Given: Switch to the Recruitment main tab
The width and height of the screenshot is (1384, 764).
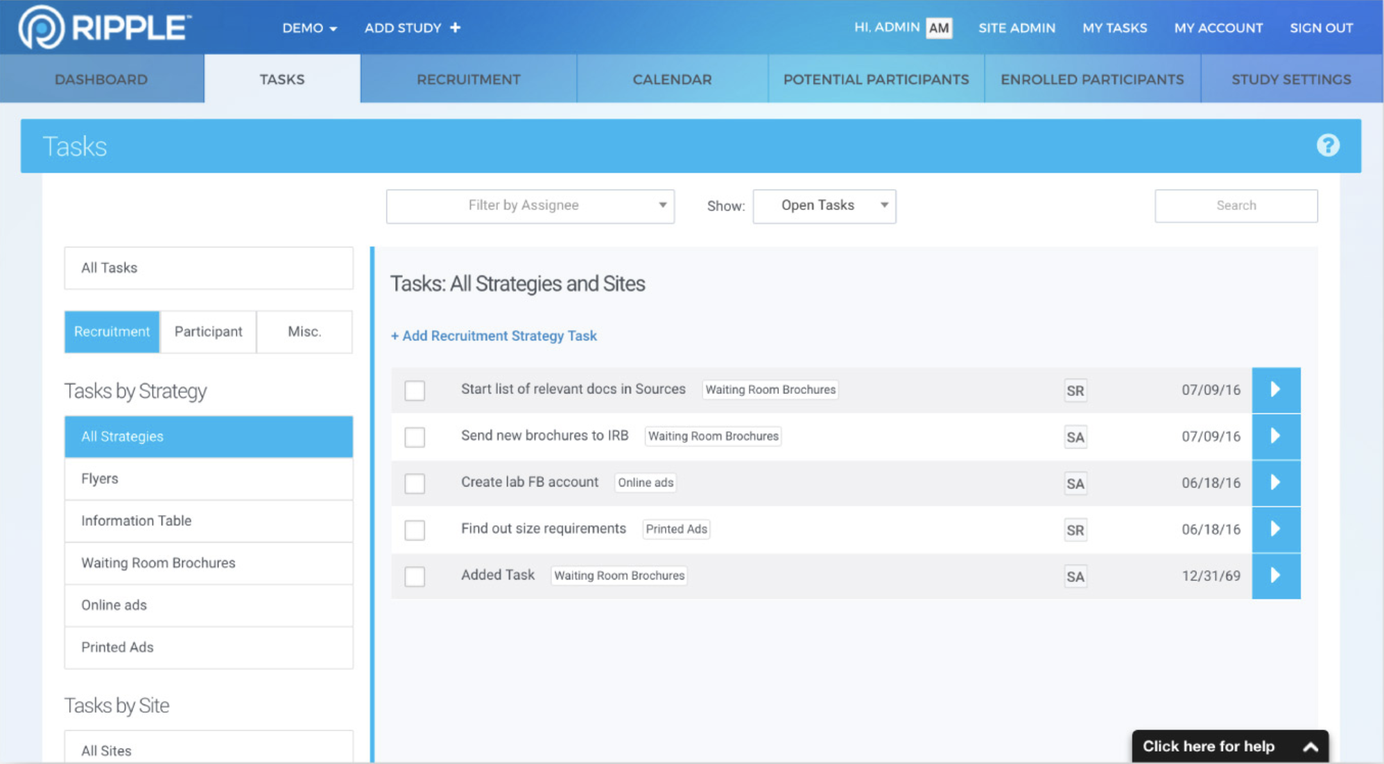Looking at the screenshot, I should coord(468,79).
